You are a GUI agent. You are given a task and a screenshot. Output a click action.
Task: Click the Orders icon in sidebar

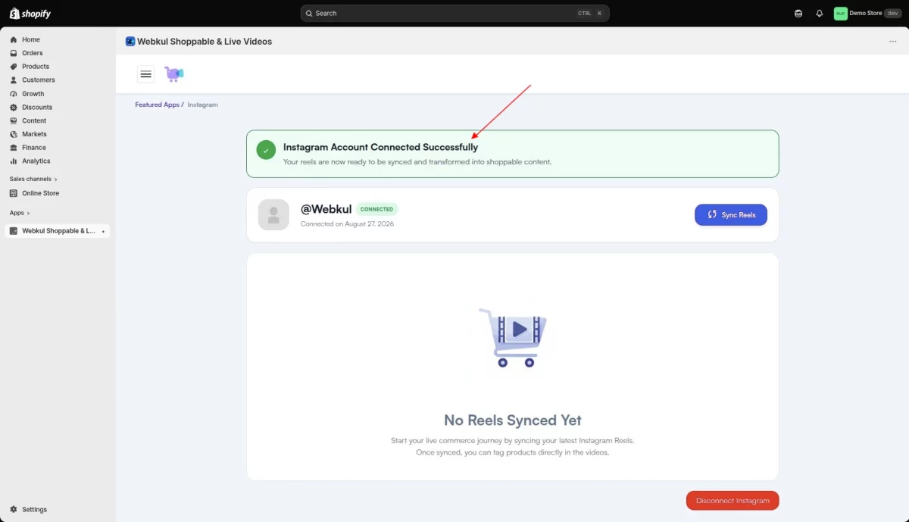coord(14,53)
